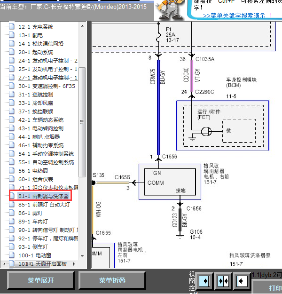This screenshot has width=282, height=294.
Task: Click C1655 connector label
Action: (103, 233)
